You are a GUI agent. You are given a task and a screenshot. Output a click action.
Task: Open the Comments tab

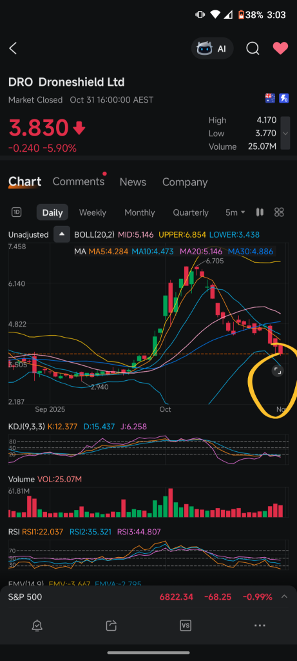pos(78,181)
